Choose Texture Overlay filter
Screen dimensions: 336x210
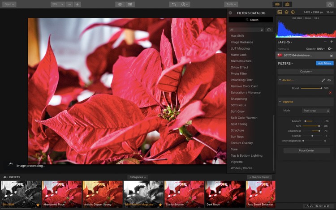coord(241,143)
